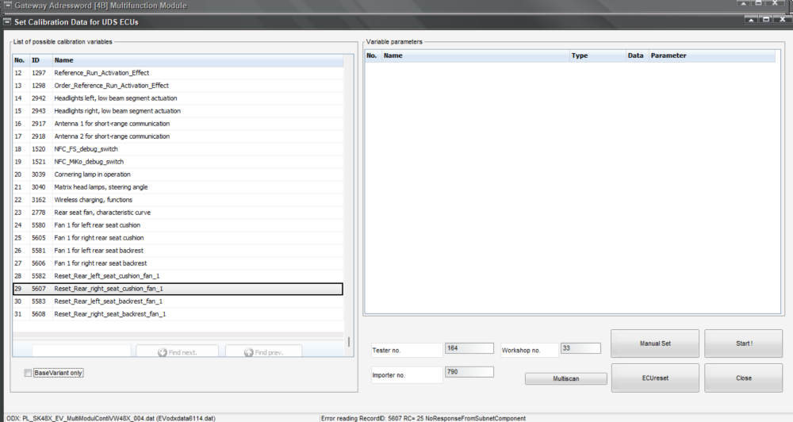
Task: Select Fan 1 for left rear seat backrest
Action: coord(178,251)
